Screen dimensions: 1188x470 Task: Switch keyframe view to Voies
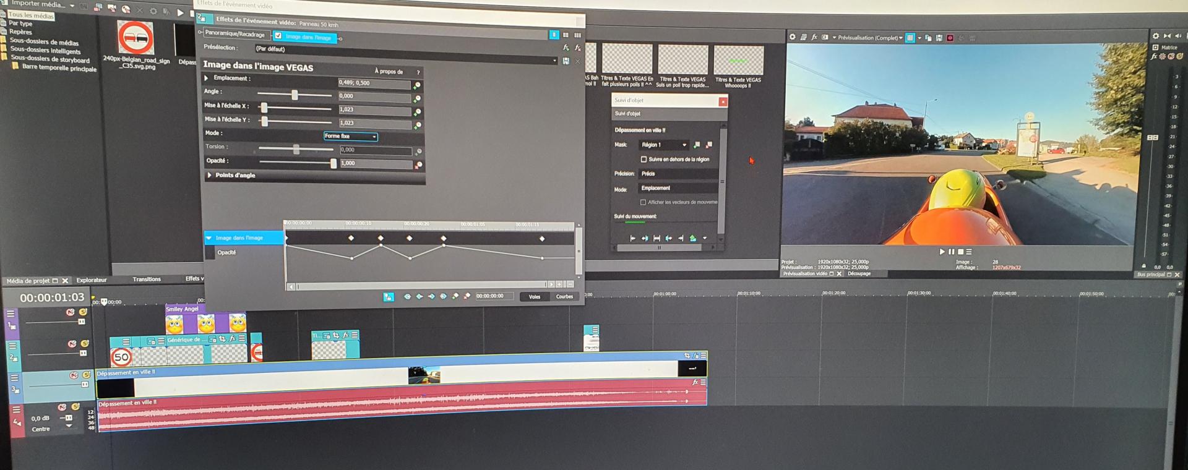point(535,297)
